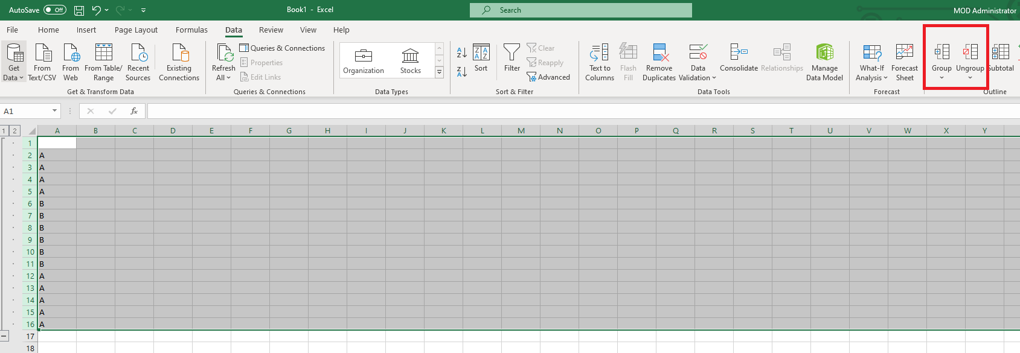Expand the Data Types gallery
Screen dimensions: 1020x353
coord(440,72)
